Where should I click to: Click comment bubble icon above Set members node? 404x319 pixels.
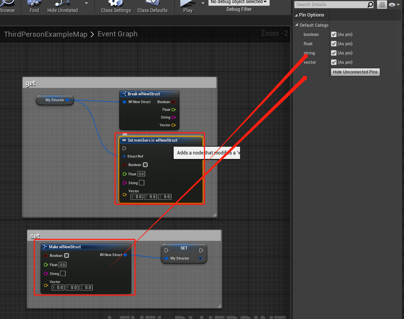pyautogui.click(x=125, y=135)
